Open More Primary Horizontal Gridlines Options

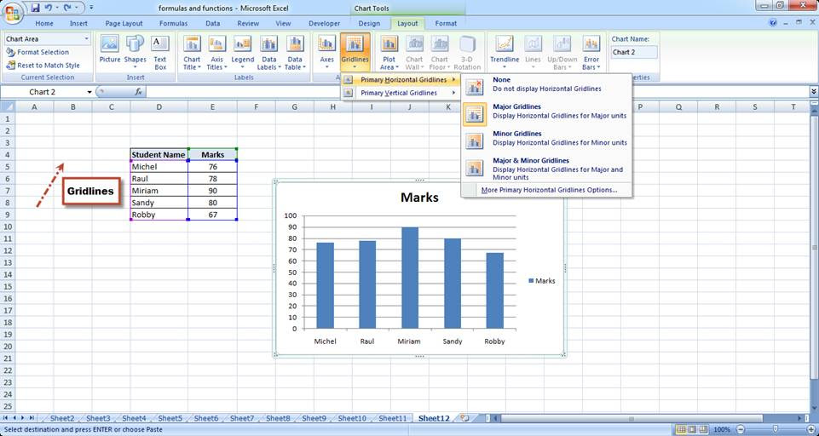[x=549, y=190]
